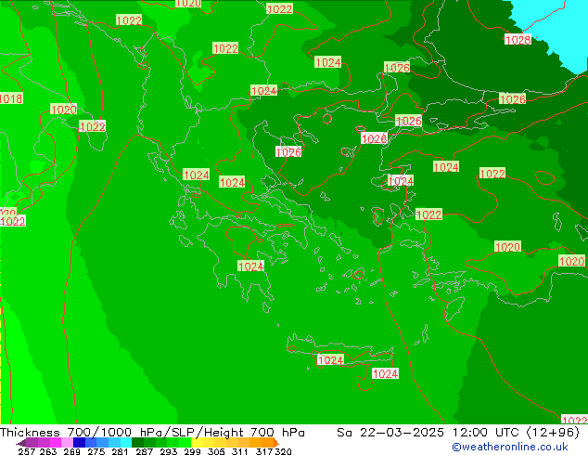Click the legend value 317
The width and height of the screenshot is (588, 455).
pyautogui.click(x=264, y=451)
